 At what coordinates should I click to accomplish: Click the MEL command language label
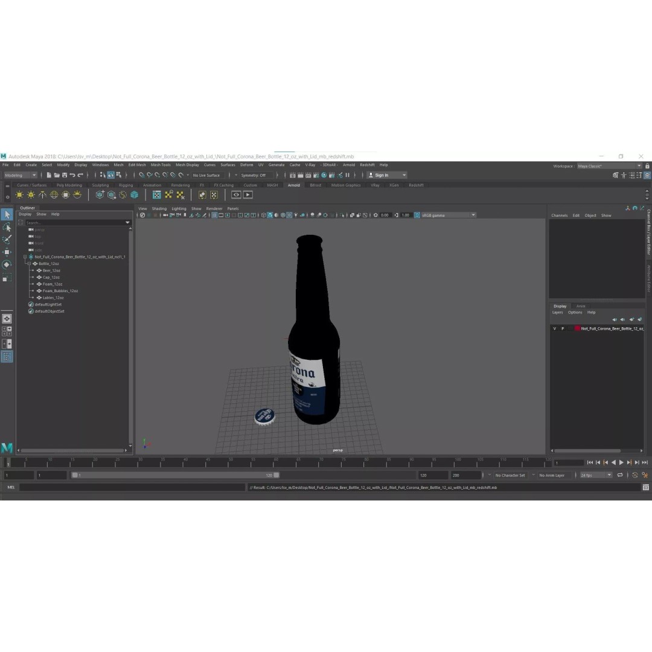11,487
